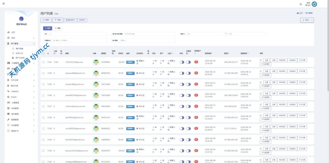The image size is (329, 163).
Task: Toggle the 状态 switch for user 7141
Action: click(182, 62)
